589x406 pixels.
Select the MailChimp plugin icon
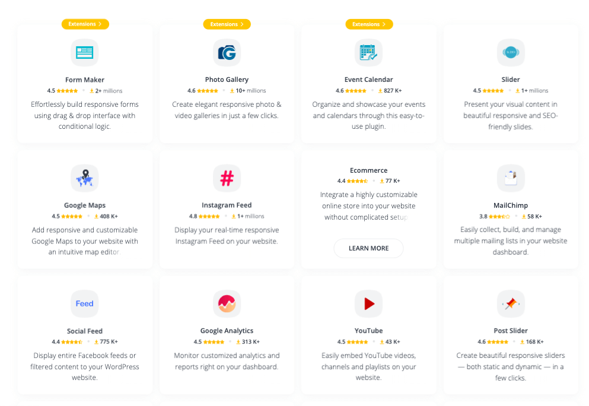511,178
